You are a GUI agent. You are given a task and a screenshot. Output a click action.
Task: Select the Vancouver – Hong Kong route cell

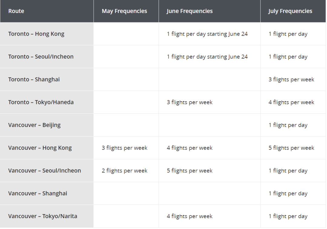(x=47, y=148)
